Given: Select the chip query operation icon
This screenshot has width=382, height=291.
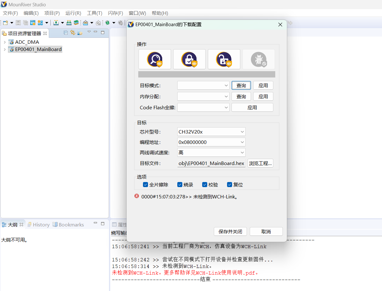Looking at the screenshot, I should coord(155,59).
